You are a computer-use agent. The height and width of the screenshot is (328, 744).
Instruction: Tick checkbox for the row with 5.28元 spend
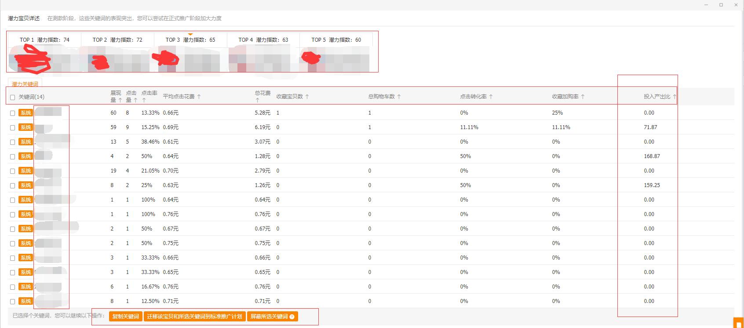(x=12, y=113)
